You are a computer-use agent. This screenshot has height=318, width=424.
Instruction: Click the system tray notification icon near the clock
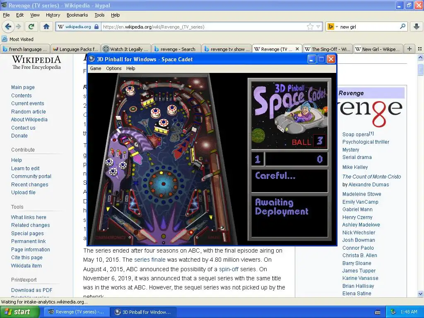click(393, 312)
